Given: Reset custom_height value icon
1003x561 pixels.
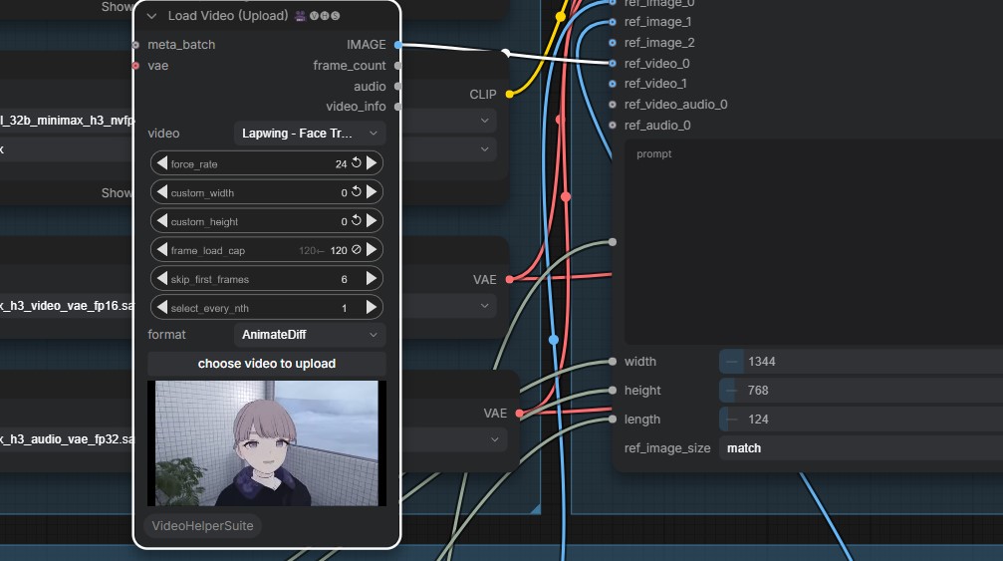Looking at the screenshot, I should (357, 220).
